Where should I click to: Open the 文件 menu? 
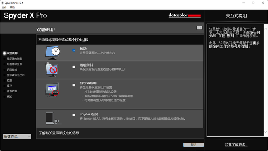pyautogui.click(x=4, y=8)
